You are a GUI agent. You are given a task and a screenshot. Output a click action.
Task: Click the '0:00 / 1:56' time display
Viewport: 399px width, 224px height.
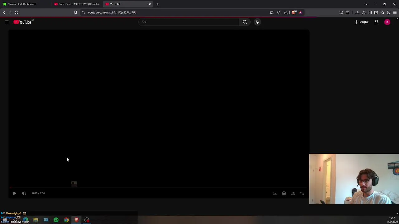(38, 193)
